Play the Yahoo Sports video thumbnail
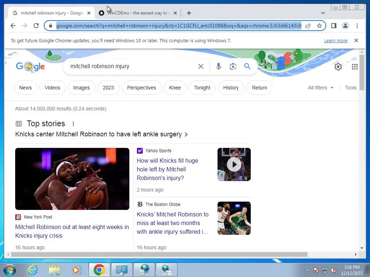 (234, 164)
